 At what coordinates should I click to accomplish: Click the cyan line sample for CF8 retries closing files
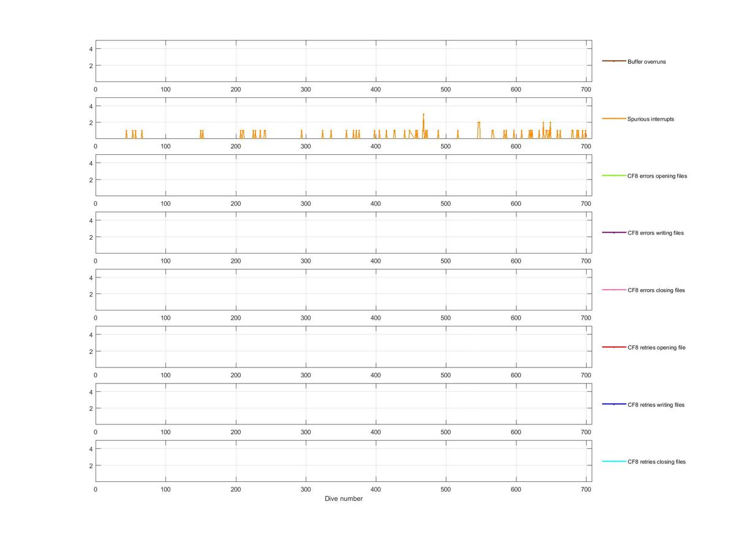(x=614, y=461)
